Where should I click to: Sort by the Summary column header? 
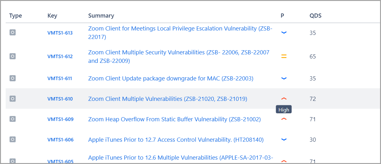tap(101, 15)
